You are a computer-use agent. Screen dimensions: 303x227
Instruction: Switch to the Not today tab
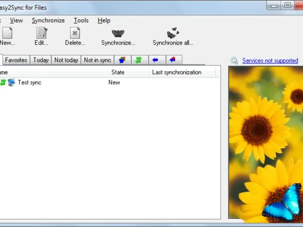[x=66, y=60]
